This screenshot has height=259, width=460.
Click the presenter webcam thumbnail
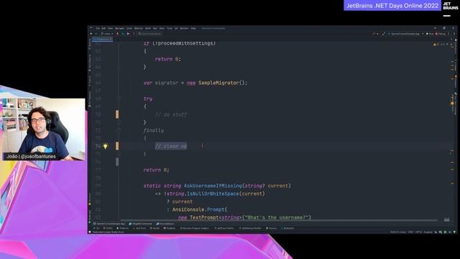click(x=43, y=129)
